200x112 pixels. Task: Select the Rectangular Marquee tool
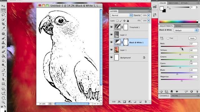[x=3, y=11]
